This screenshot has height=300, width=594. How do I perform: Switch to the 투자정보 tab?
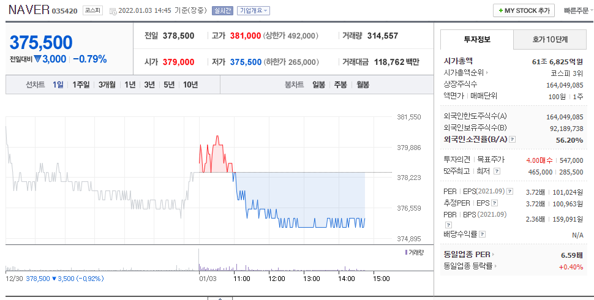[477, 39]
